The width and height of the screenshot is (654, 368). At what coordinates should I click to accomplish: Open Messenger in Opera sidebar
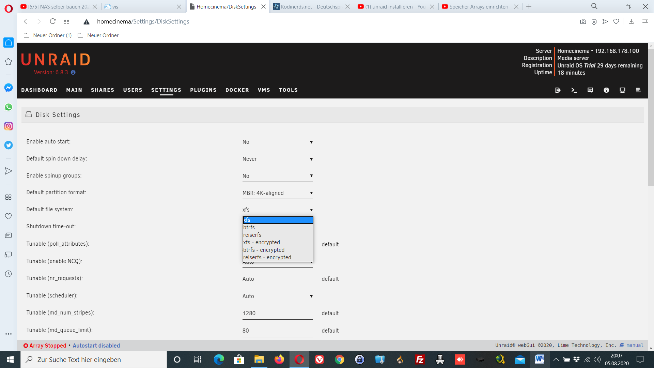(x=9, y=88)
